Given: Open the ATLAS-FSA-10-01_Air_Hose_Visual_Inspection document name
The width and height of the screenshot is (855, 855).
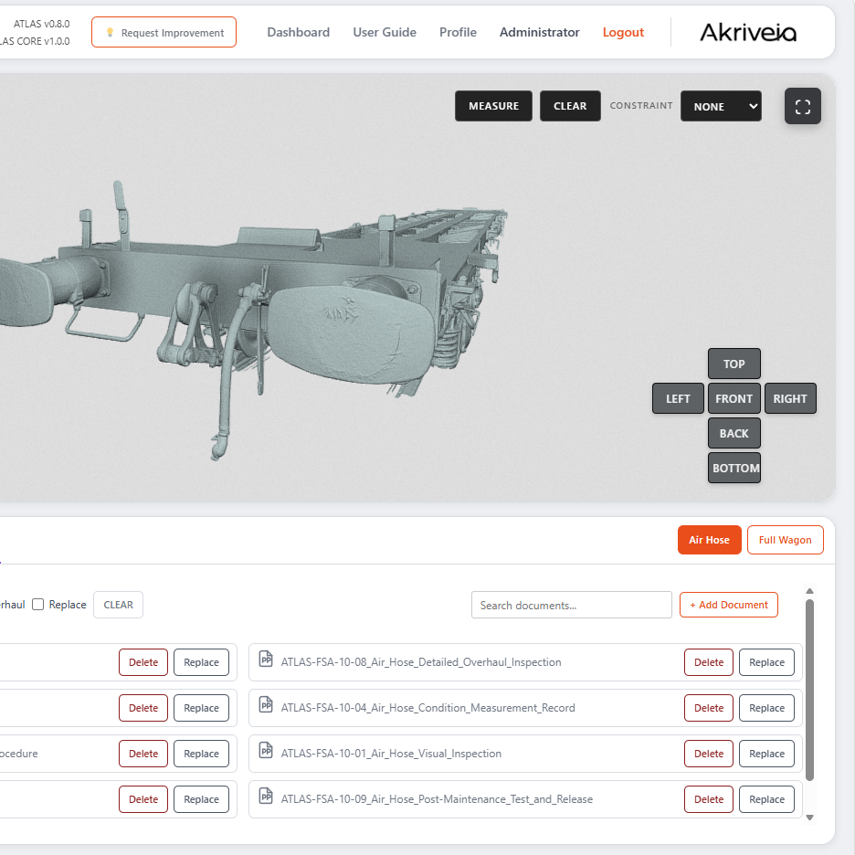Looking at the screenshot, I should coord(391,754).
